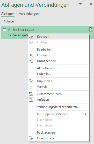Open Eigenschaften... menu entry

[59, 138]
